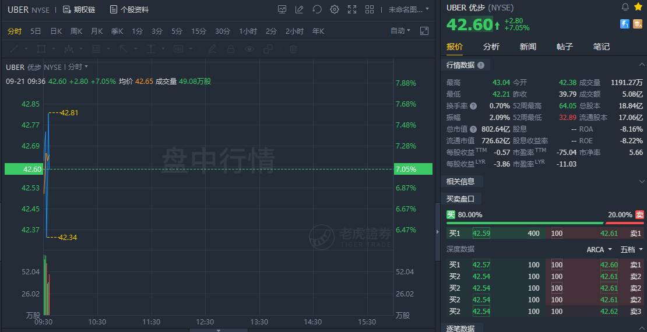Open the 自动 scale dropdown
Viewport: 647px width, 332px height.
[x=400, y=30]
